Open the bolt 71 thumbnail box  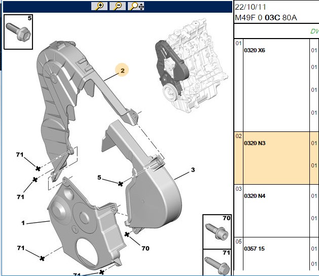[217, 262]
